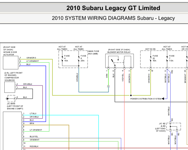Select the 'J/C B478' label
Image resolution: width=188 pixels, height=150 pixels.
(11, 104)
